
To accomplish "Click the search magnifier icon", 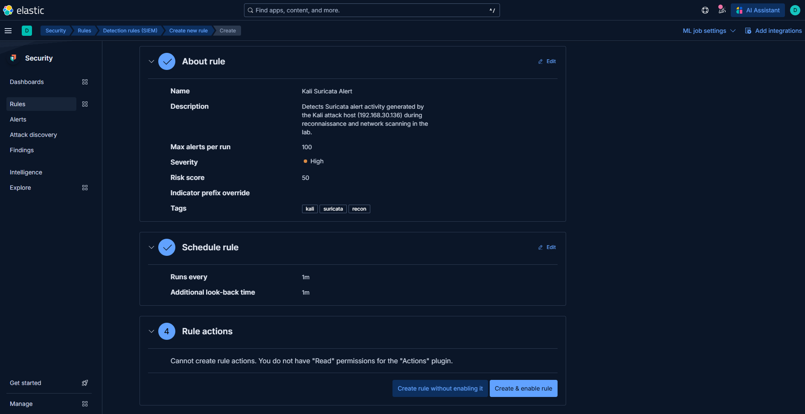I will coord(250,10).
